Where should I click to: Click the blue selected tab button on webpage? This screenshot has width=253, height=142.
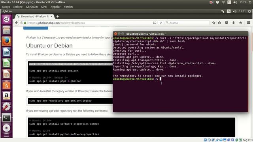click(x=36, y=28)
